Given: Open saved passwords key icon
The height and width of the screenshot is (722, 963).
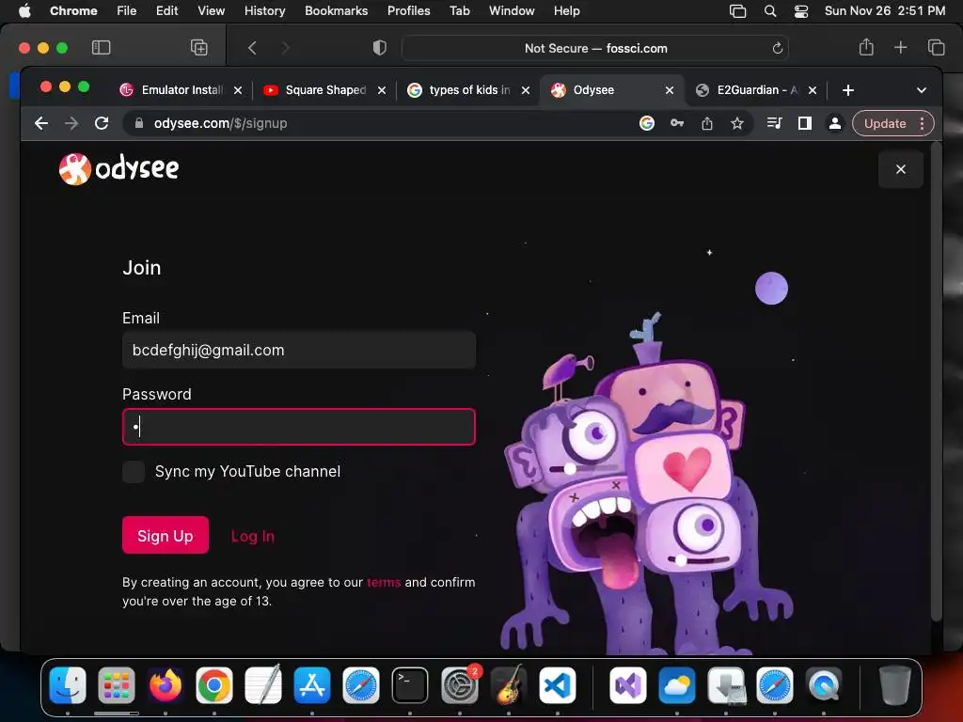Looking at the screenshot, I should coord(677,123).
